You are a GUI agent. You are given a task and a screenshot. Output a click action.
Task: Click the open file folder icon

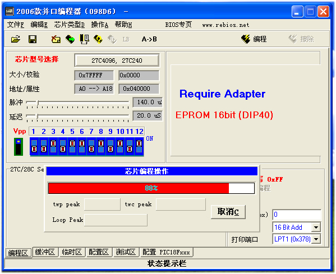pos(16,39)
